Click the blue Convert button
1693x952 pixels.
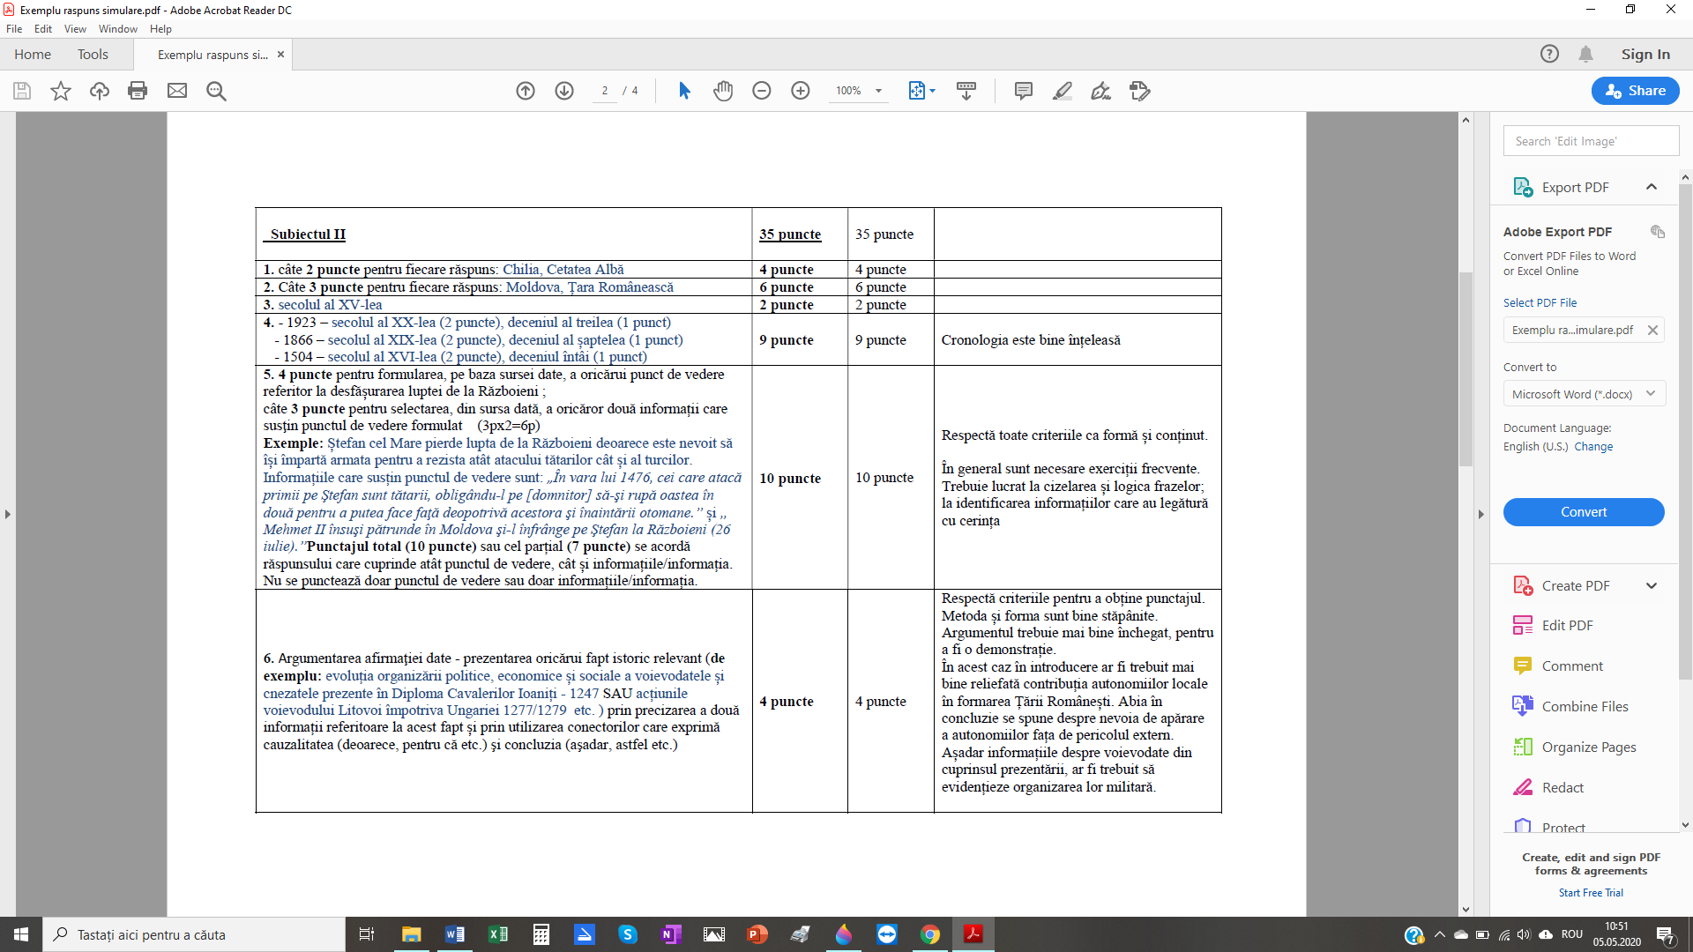pyautogui.click(x=1584, y=512)
